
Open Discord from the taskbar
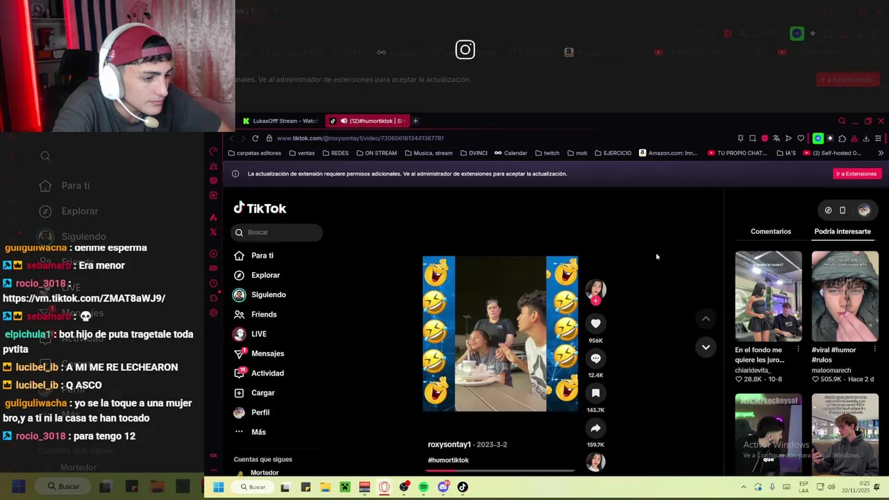443,487
